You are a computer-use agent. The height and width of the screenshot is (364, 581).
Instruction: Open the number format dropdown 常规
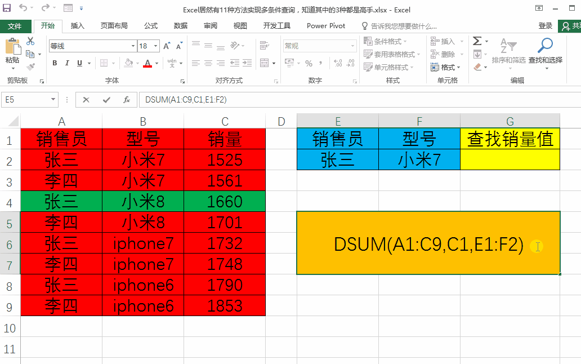click(x=353, y=46)
